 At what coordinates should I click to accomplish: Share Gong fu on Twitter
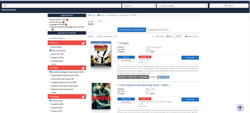[161, 77]
